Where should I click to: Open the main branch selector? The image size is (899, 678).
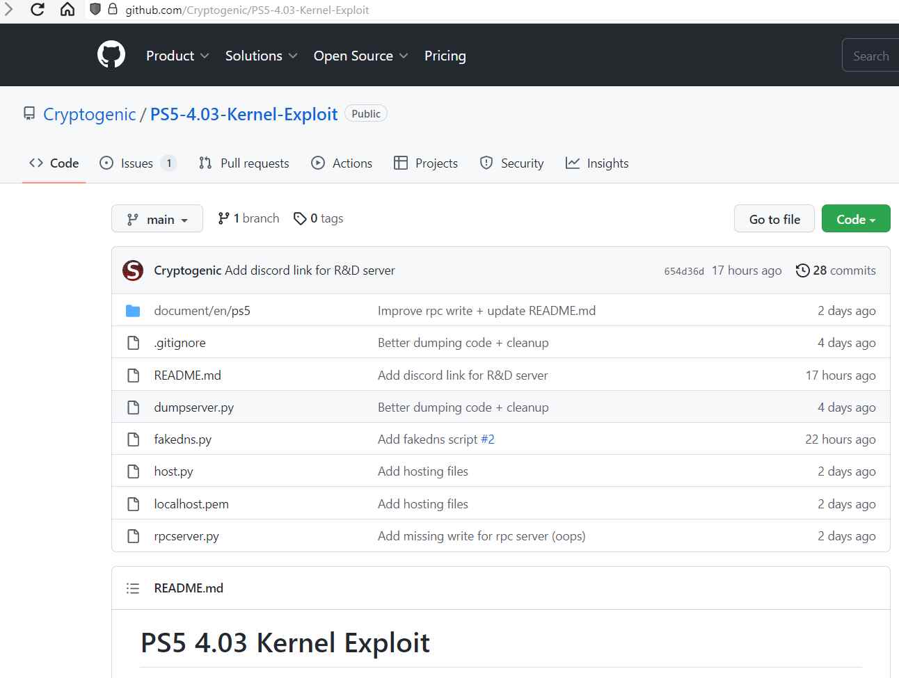[x=157, y=218]
